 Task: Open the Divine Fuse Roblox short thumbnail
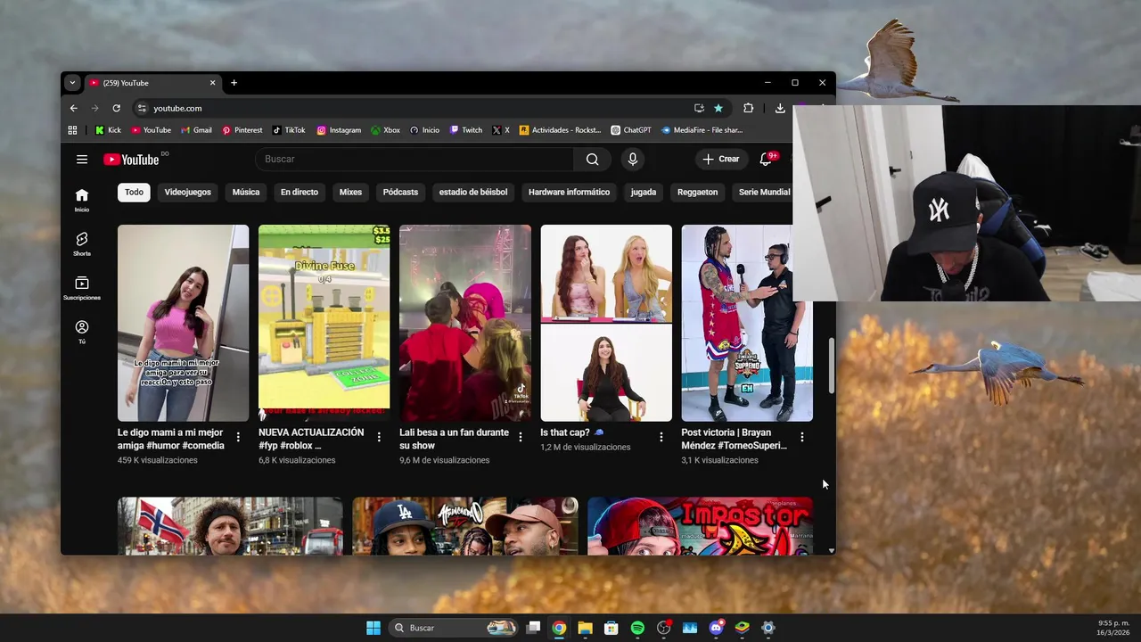pos(324,323)
